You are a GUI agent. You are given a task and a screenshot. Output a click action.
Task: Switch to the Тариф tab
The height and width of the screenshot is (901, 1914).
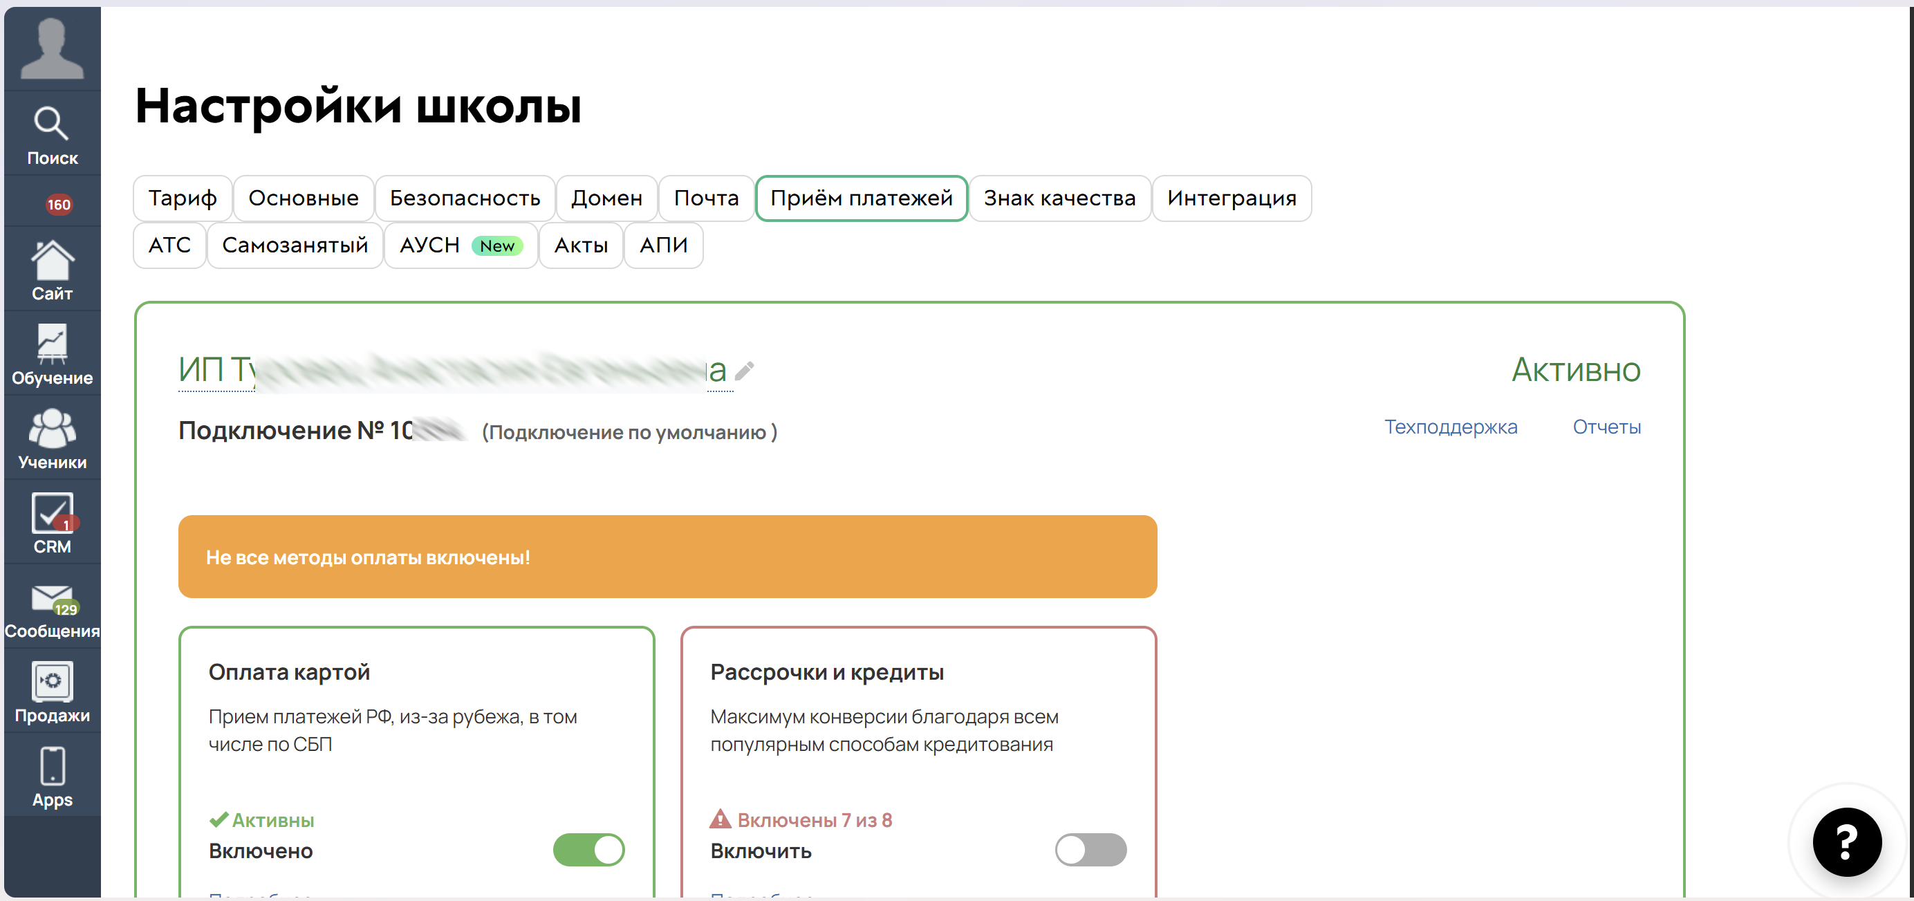[183, 198]
